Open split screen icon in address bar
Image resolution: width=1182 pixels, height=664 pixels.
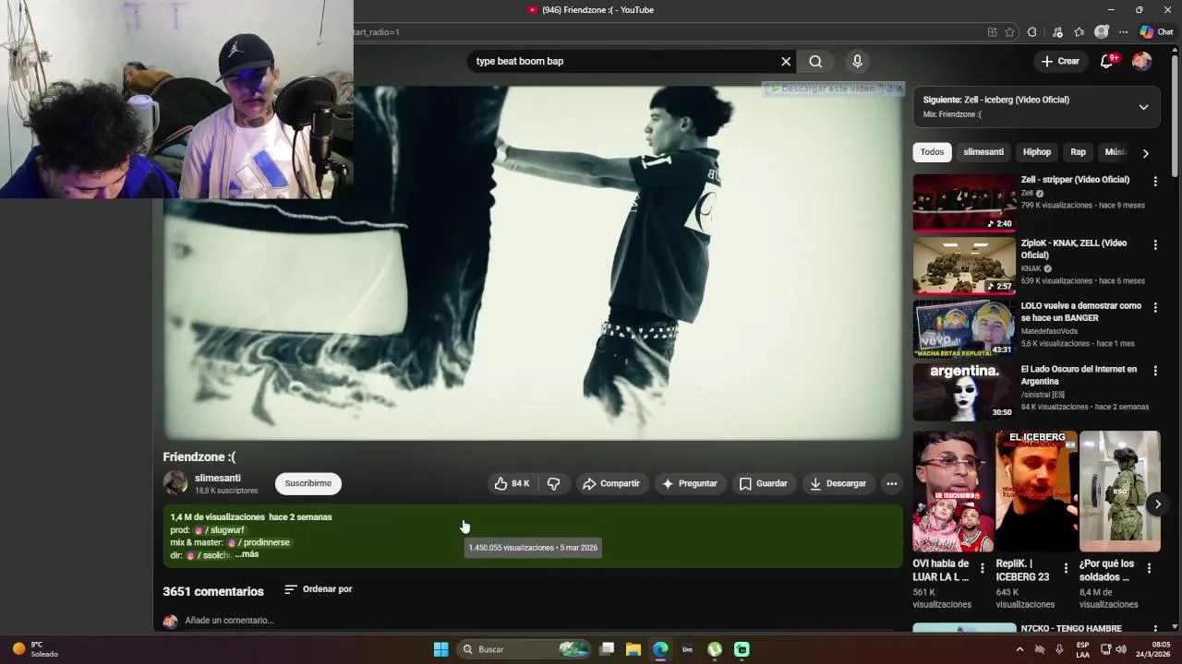[992, 31]
